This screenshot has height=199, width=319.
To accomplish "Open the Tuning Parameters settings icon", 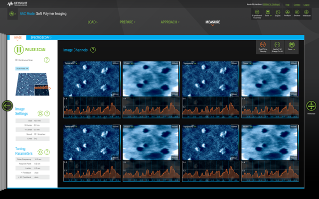I will (x=40, y=152).
